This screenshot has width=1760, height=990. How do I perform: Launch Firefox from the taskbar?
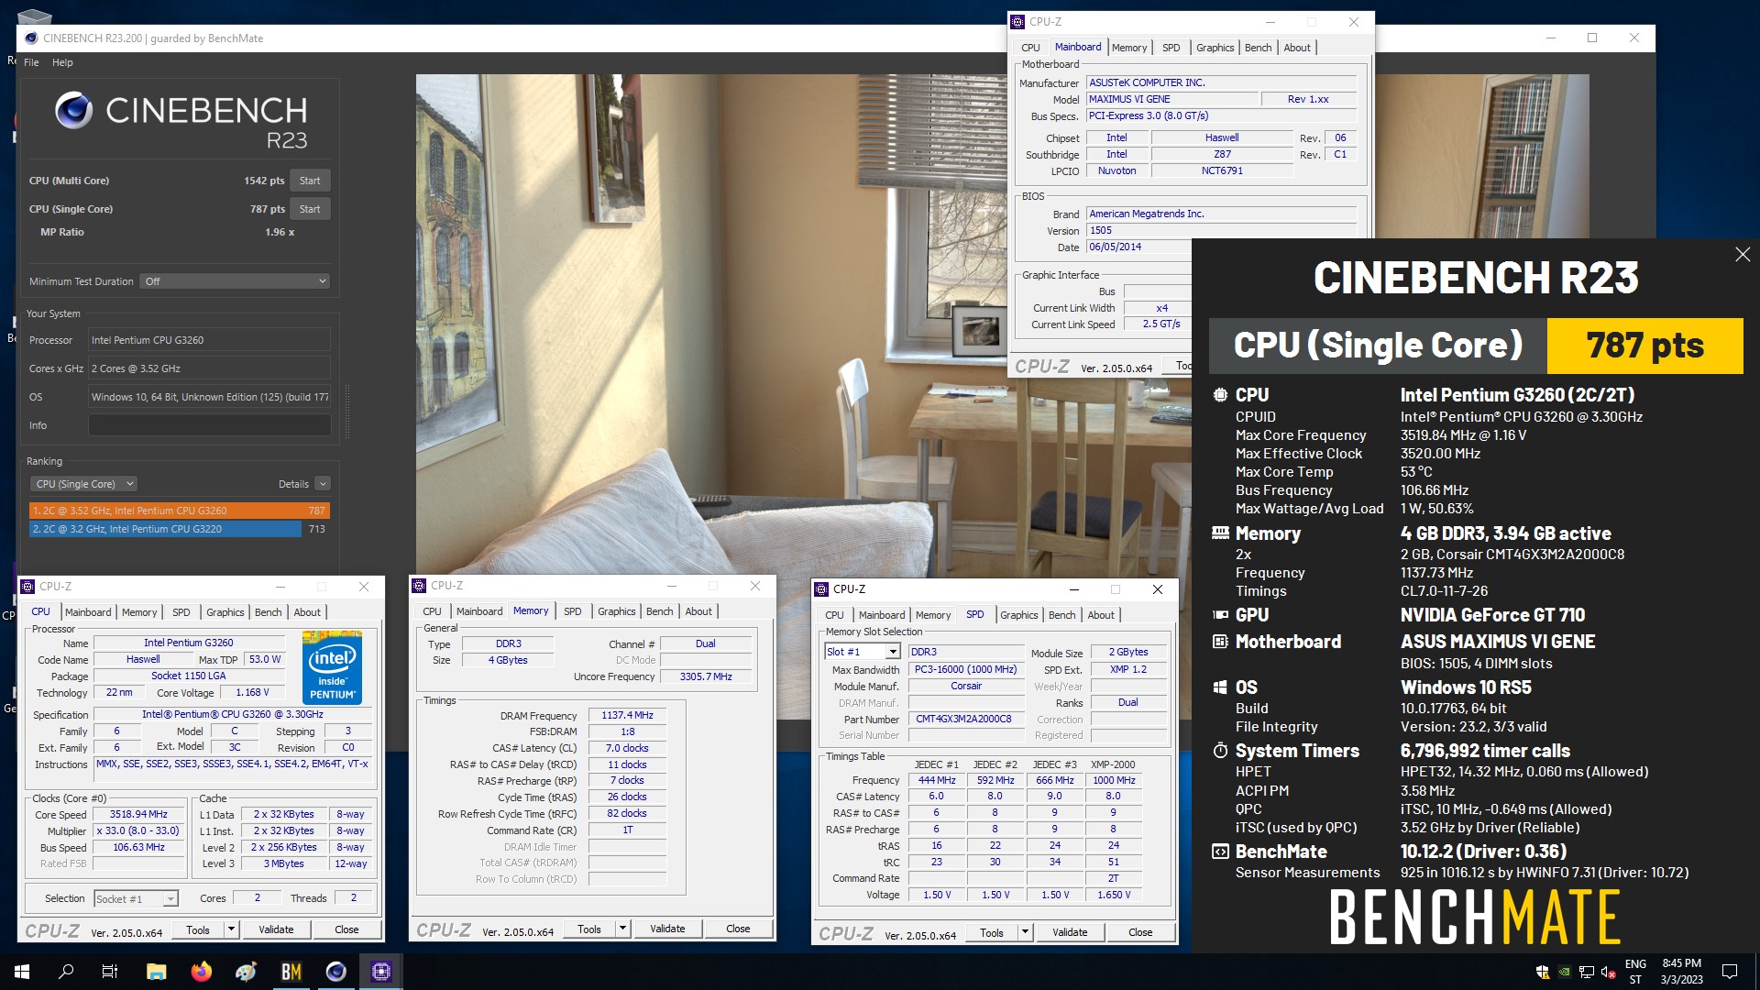click(201, 972)
